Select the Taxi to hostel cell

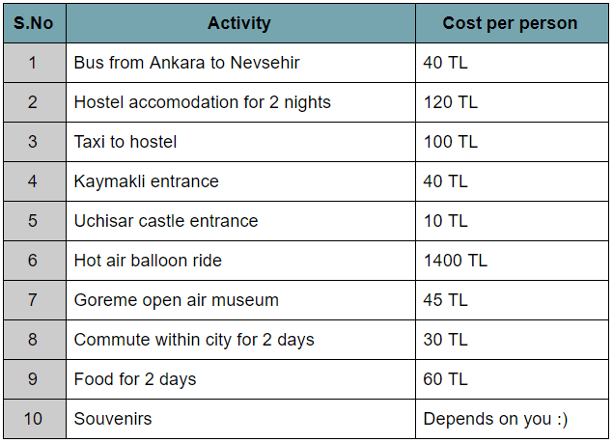click(x=125, y=142)
